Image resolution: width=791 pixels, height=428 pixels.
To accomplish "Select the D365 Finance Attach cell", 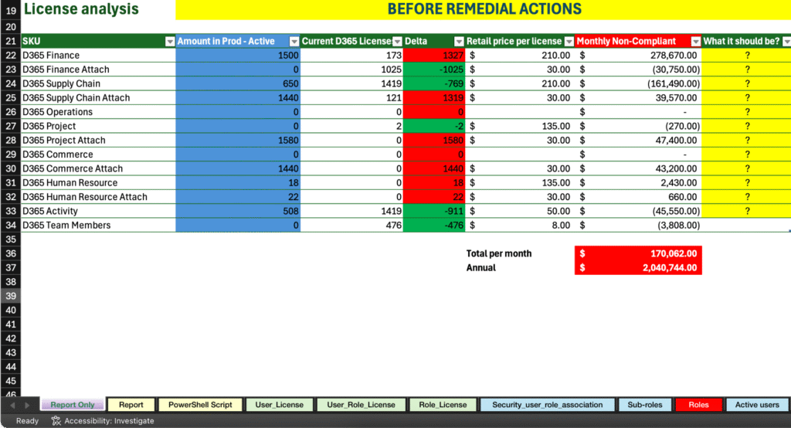I will pos(98,70).
